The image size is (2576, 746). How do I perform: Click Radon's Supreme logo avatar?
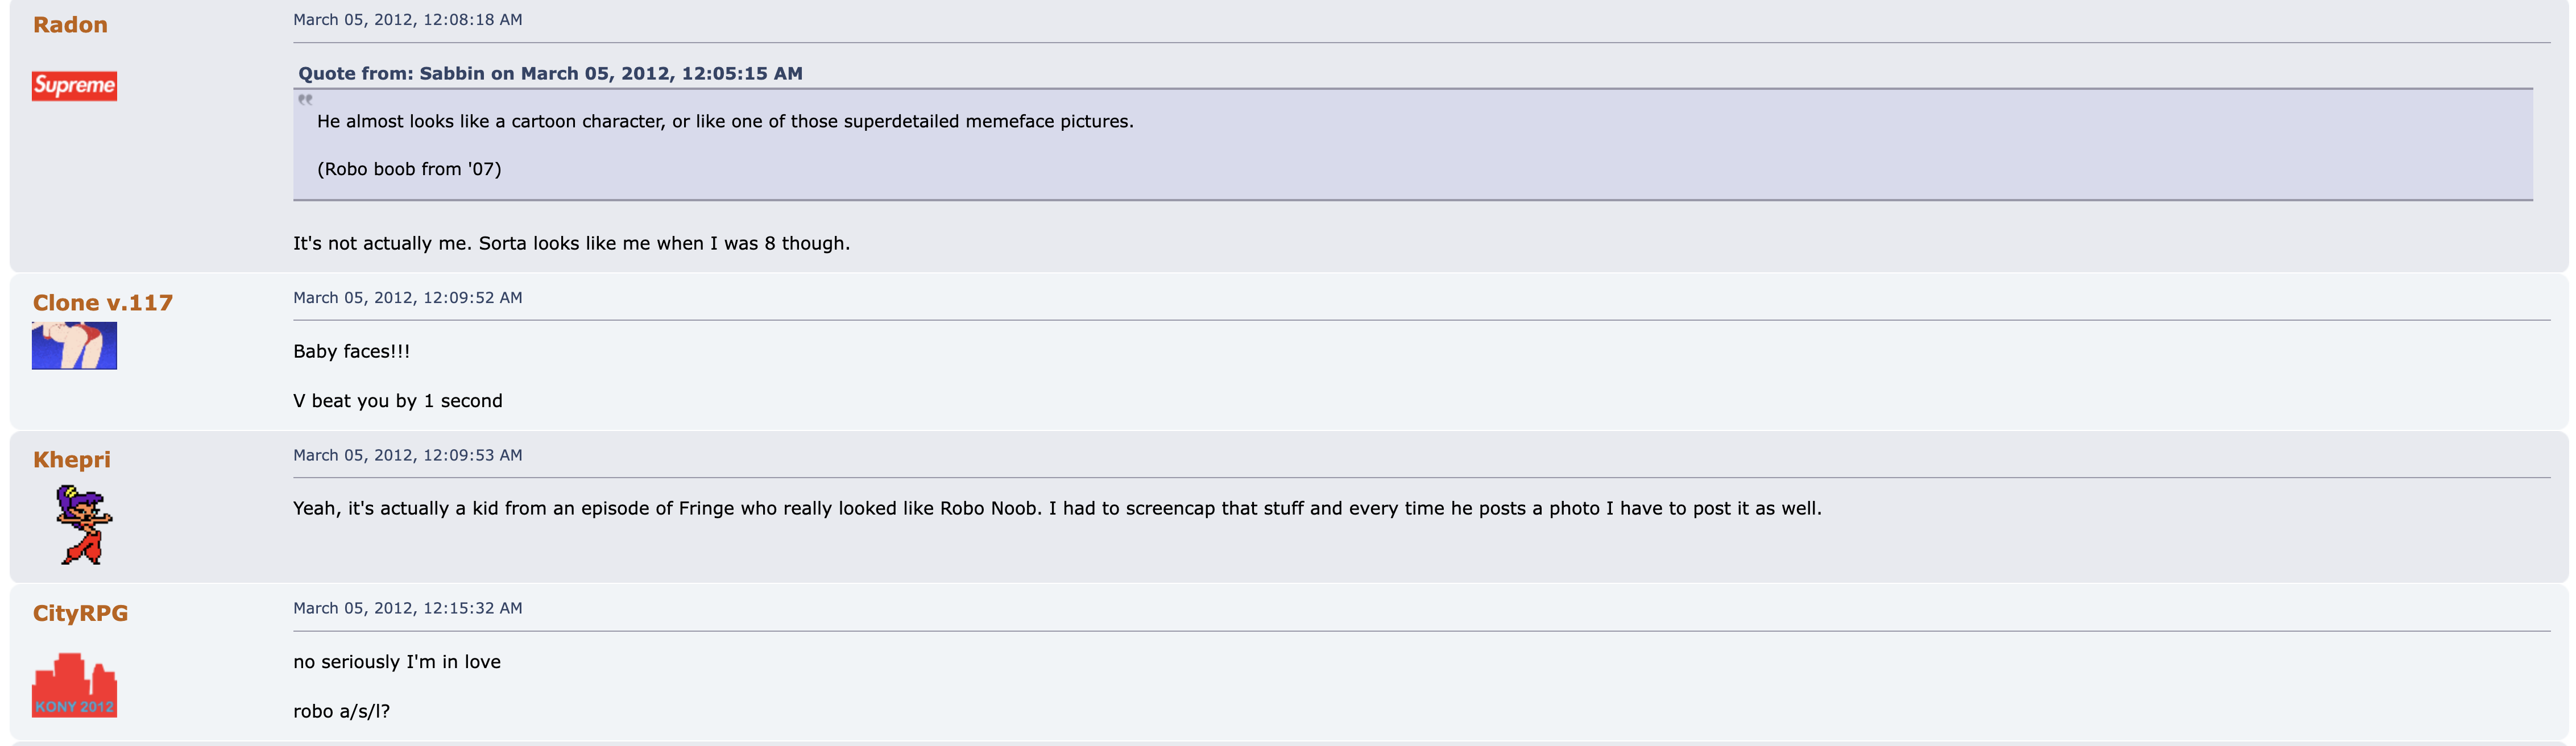74,86
